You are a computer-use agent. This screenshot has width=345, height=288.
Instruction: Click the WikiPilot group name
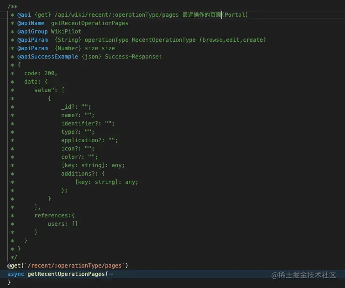click(x=66, y=32)
